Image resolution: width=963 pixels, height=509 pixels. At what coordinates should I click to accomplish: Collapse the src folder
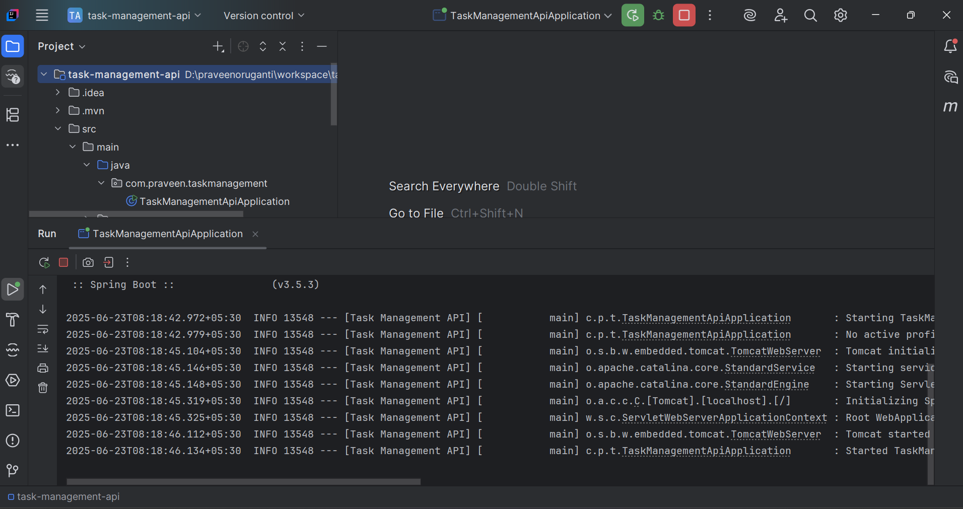point(57,128)
